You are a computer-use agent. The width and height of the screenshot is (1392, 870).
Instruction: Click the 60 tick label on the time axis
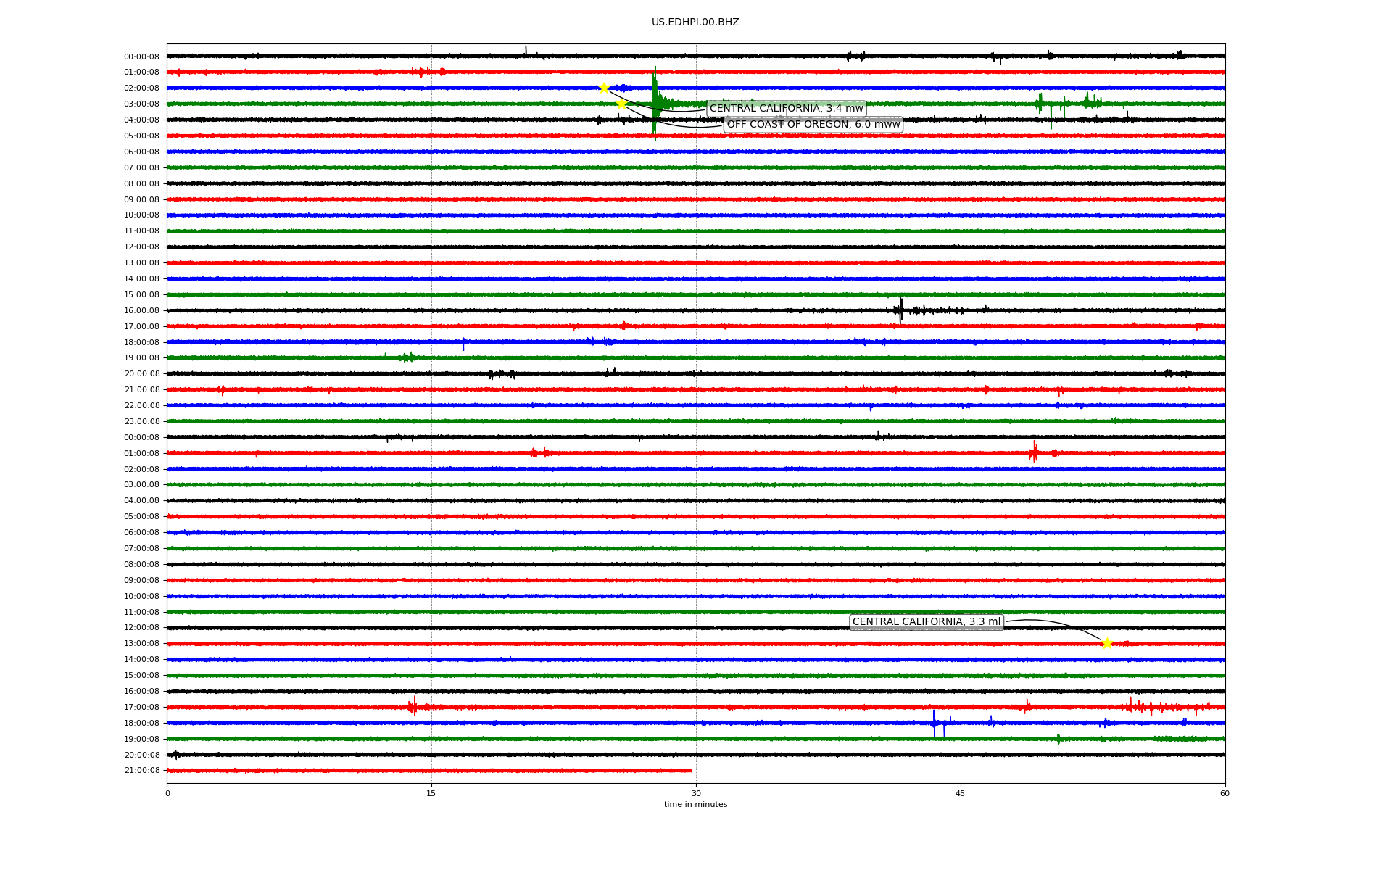coord(1224,793)
